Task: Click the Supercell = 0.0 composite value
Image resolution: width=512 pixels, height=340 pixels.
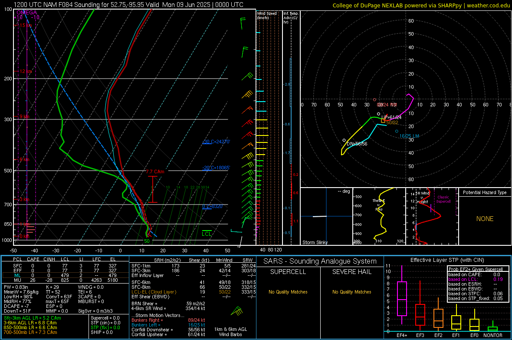Action: 105,318
